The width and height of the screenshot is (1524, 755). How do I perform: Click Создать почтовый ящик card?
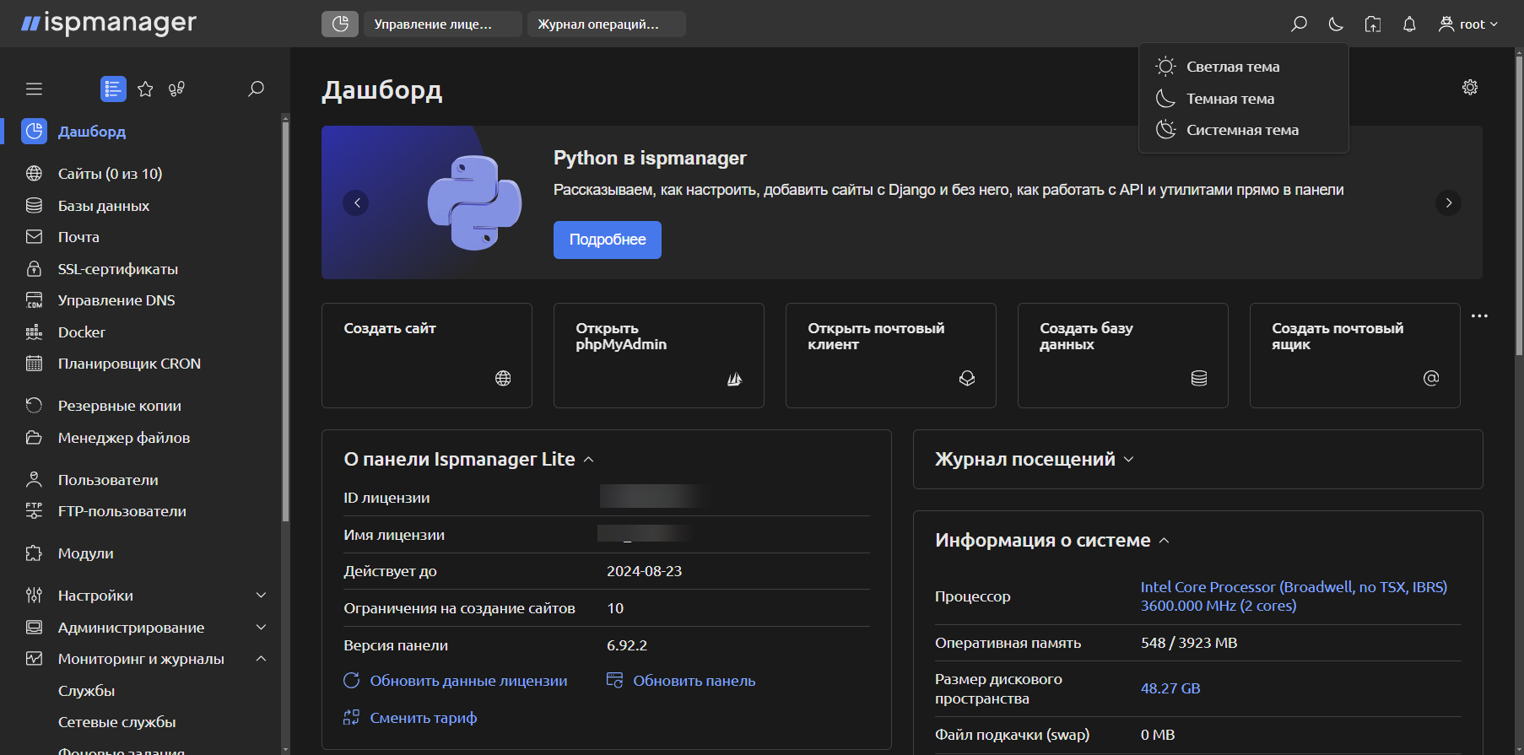(1355, 355)
